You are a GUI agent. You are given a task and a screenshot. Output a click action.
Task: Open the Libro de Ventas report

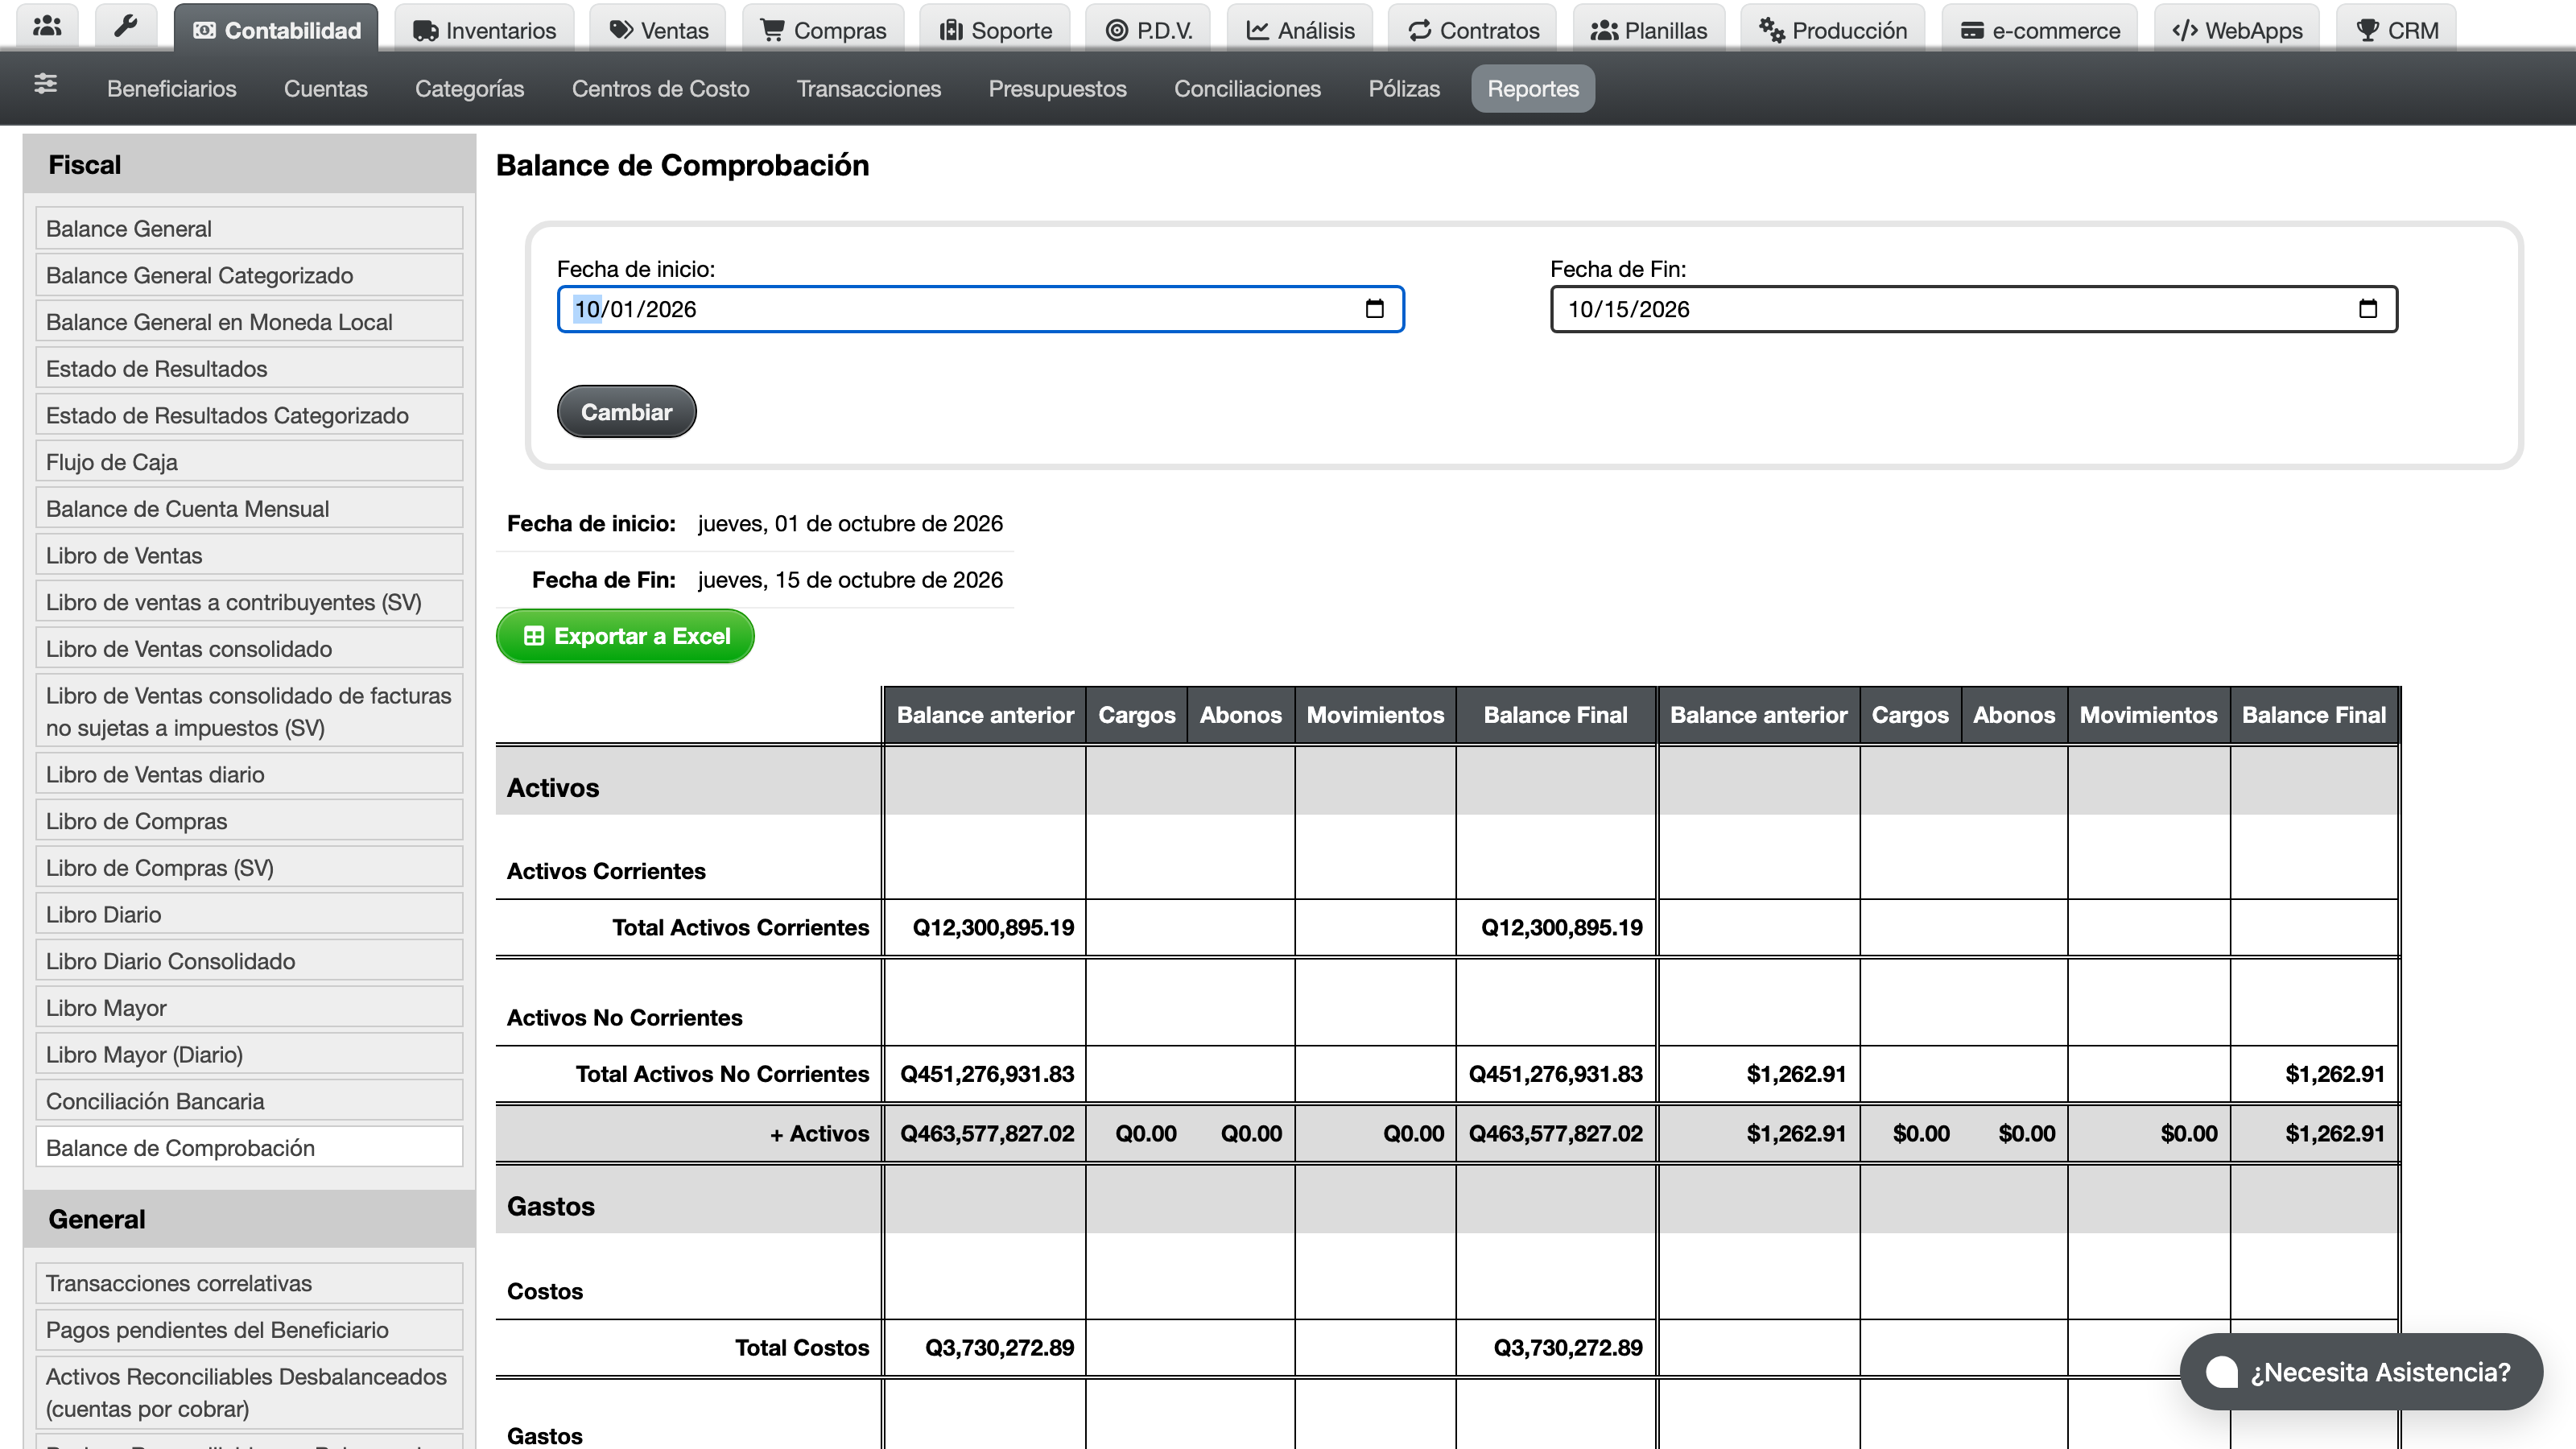click(x=249, y=555)
